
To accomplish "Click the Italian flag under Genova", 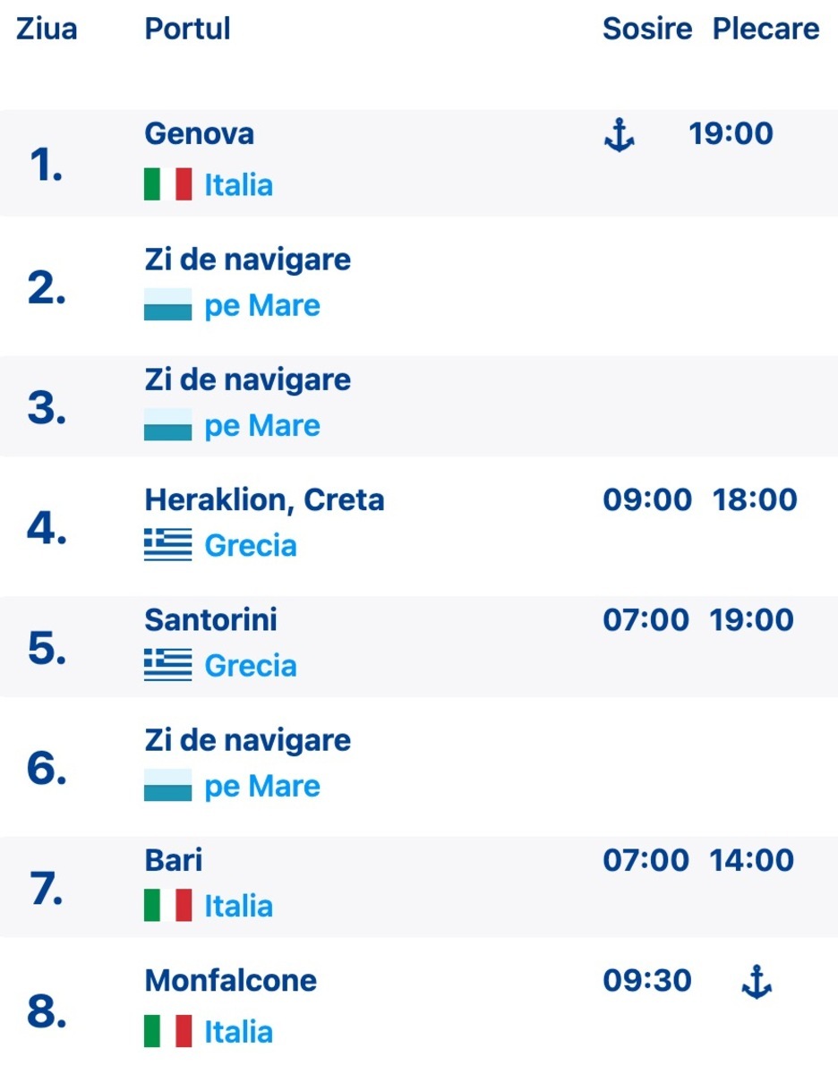I will (x=168, y=185).
